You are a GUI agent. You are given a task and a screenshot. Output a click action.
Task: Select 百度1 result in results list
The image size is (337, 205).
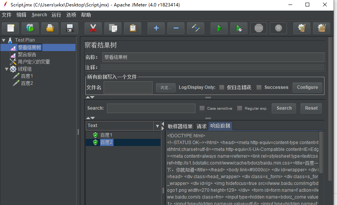[x=106, y=135]
